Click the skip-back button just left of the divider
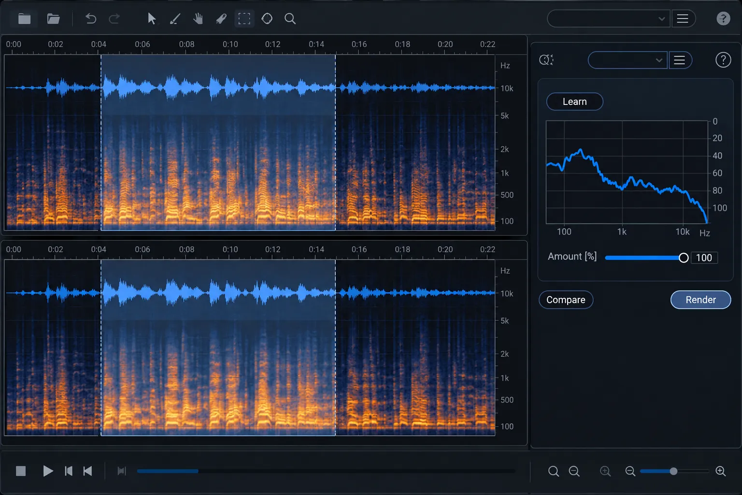The image size is (742, 495). tap(87, 471)
